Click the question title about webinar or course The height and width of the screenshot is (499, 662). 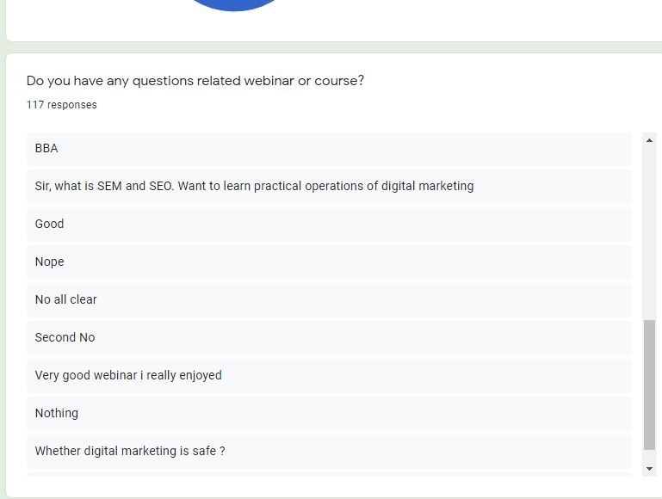195,81
